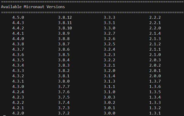
Task: Select version 2.1.4
Action: 155,33
